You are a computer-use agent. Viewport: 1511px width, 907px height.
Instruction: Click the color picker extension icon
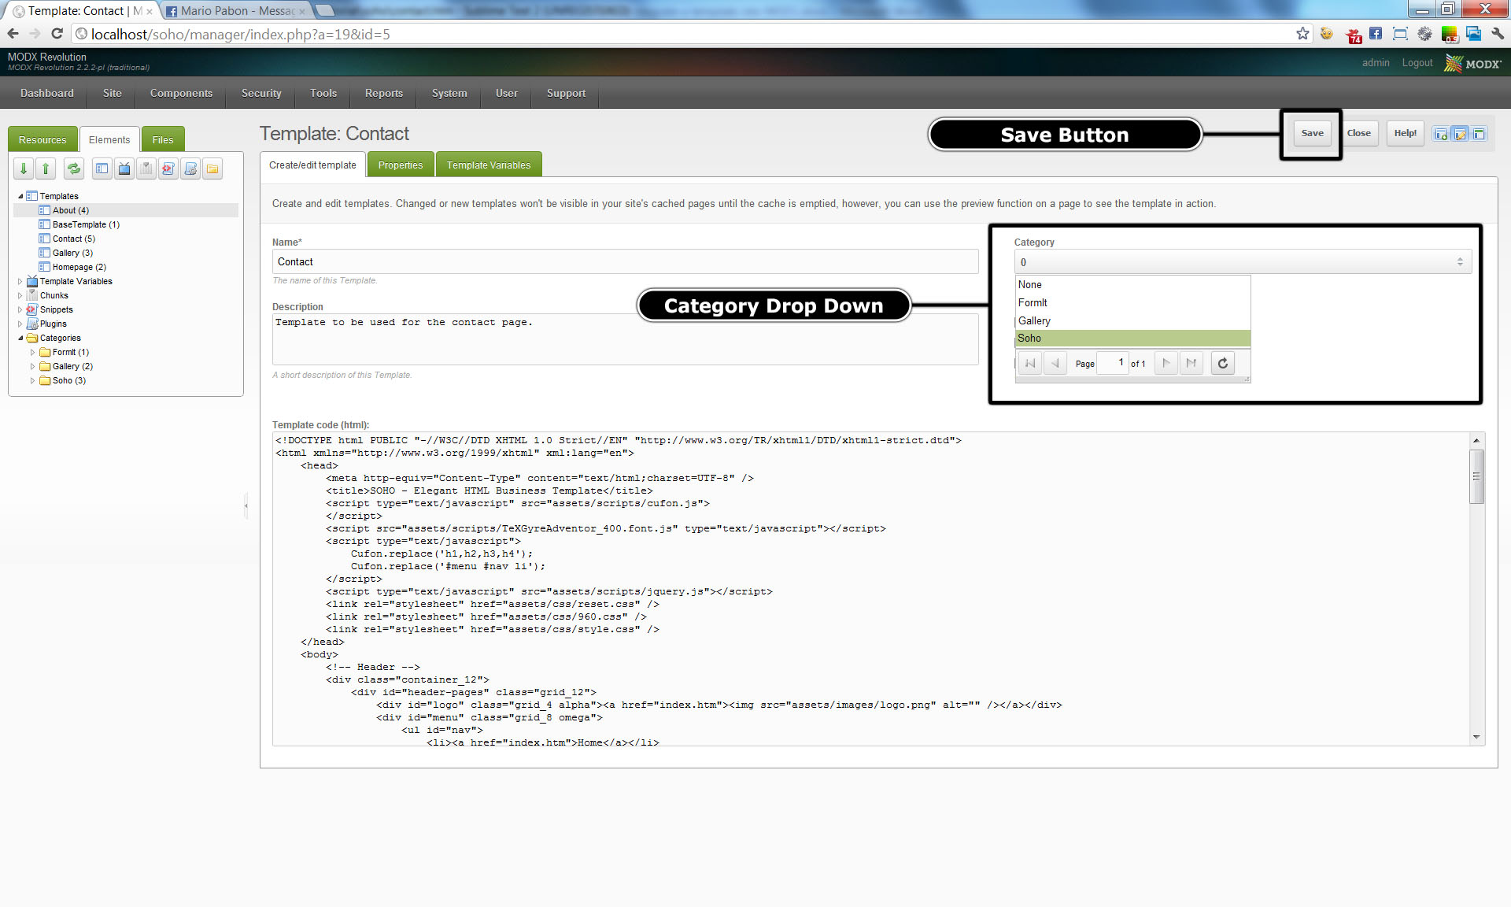(1449, 34)
